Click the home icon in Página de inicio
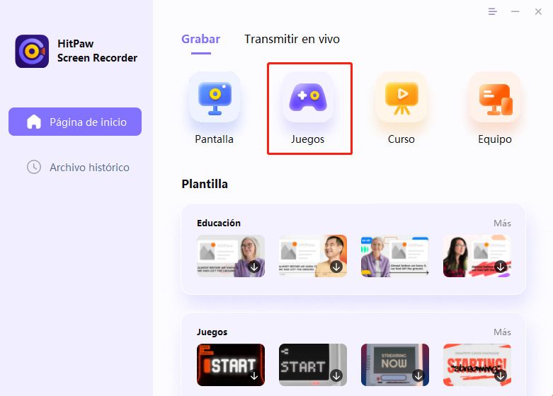Screen dimensions: 553x396 pyautogui.click(x=34, y=122)
